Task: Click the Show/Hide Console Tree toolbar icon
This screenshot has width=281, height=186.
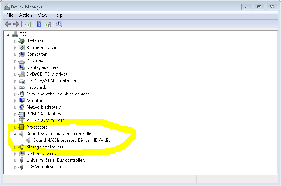Action: pos(27,24)
